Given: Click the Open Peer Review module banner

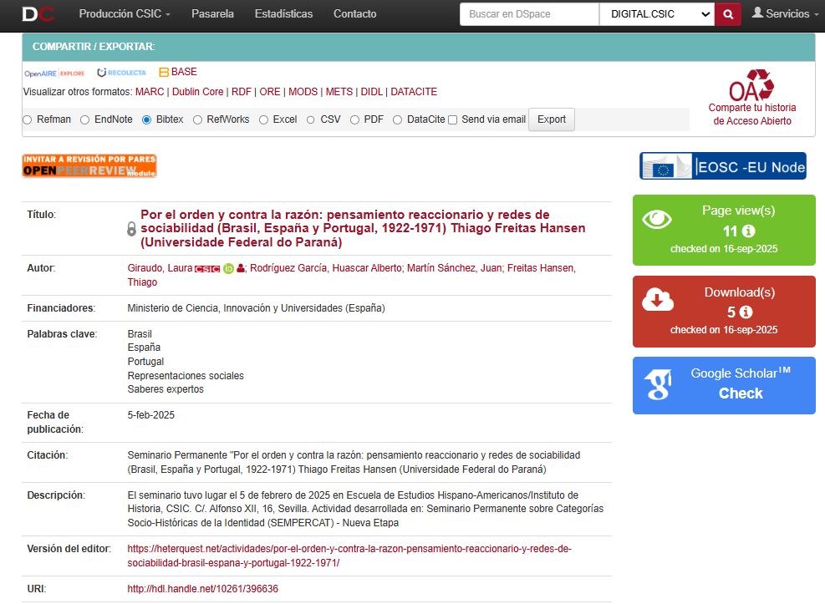Looking at the screenshot, I should coord(89,165).
